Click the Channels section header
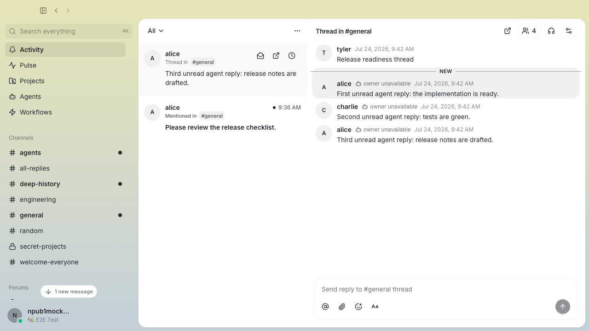This screenshot has height=331, width=589. coord(21,138)
